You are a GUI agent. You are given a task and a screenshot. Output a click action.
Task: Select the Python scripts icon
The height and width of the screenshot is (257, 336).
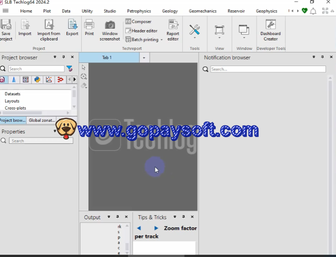tap(37, 80)
